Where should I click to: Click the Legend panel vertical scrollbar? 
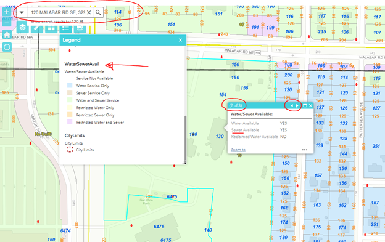[185, 140]
